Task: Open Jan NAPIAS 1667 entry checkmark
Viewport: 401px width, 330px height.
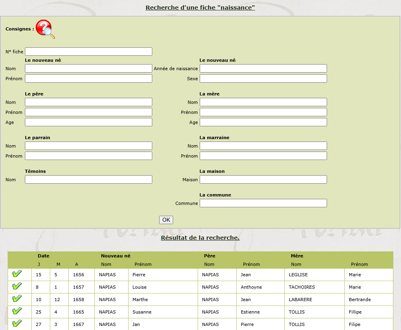Action: [17, 324]
